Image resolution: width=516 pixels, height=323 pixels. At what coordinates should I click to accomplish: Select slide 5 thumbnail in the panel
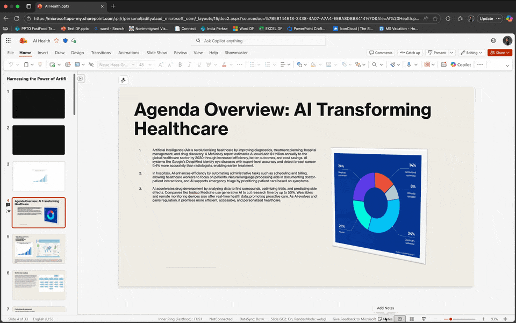click(x=38, y=249)
